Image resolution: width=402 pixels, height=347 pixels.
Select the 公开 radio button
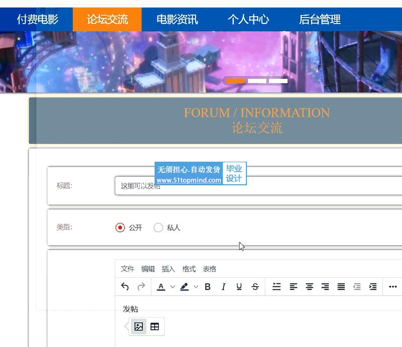click(x=120, y=227)
